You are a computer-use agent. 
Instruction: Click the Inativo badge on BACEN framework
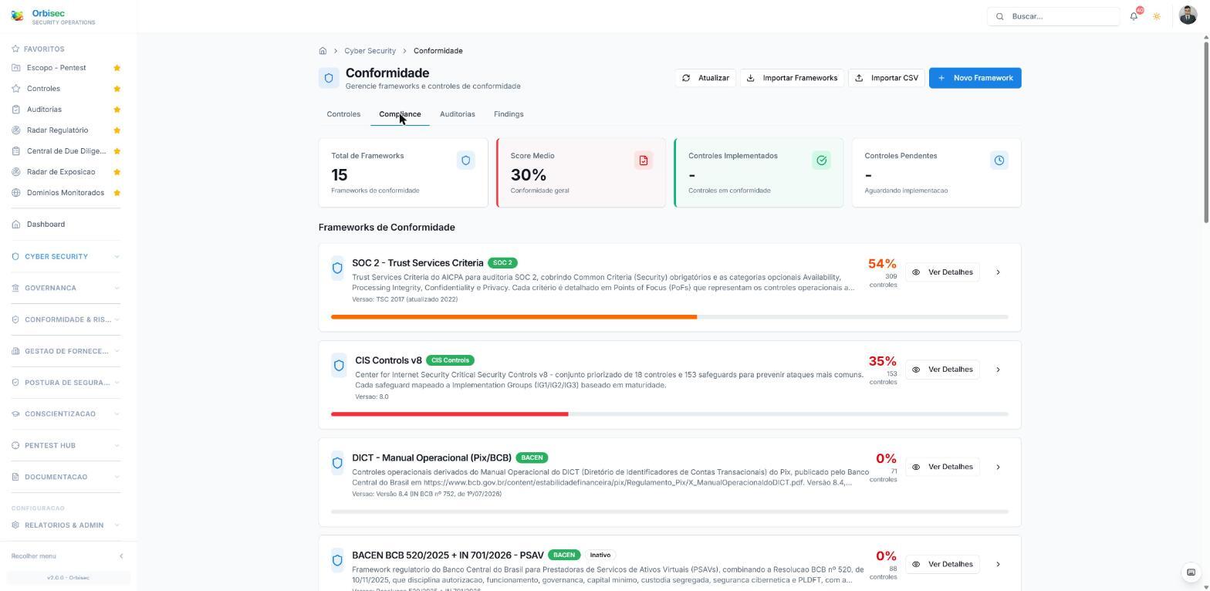coord(600,555)
